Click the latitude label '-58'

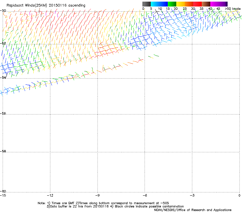click(x=3, y=151)
